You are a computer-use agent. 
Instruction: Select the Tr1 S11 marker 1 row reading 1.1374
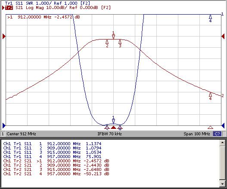point(52,144)
